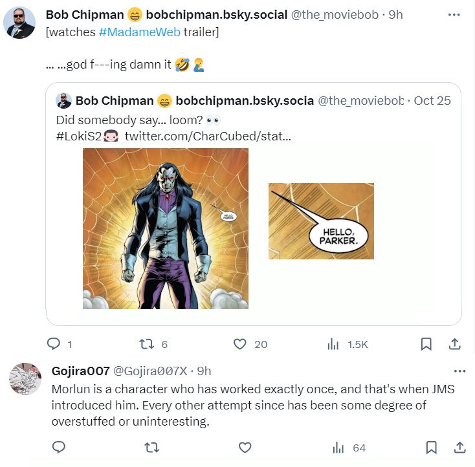View analytics showing 64 views
The image size is (475, 467).
(338, 447)
